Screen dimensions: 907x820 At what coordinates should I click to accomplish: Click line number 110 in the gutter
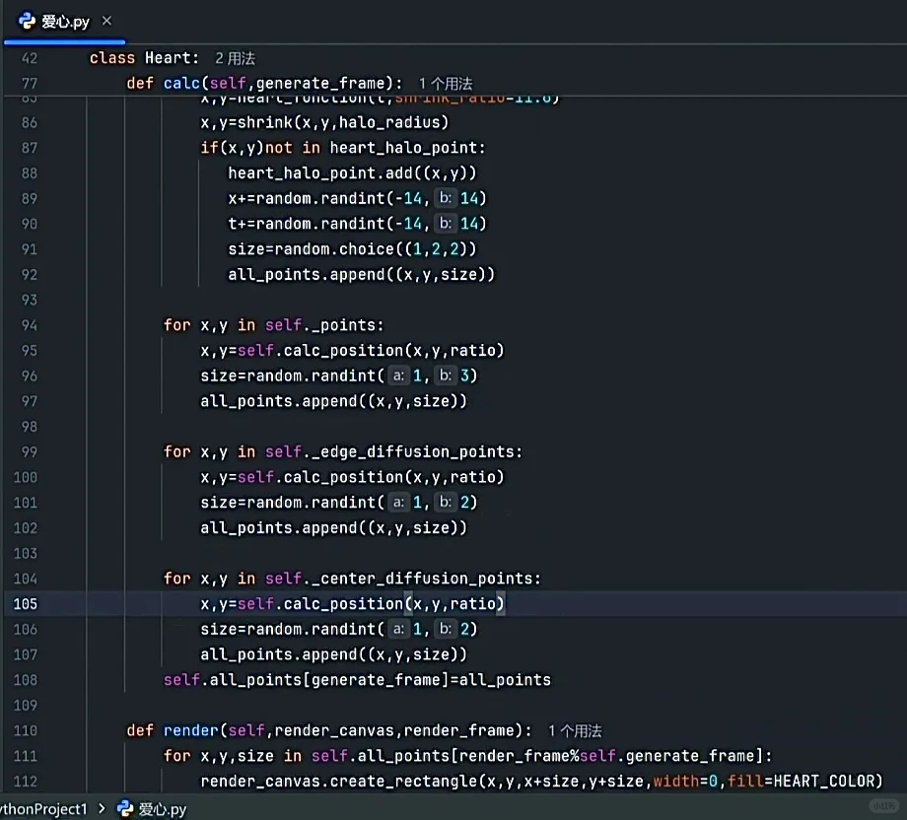pos(25,730)
